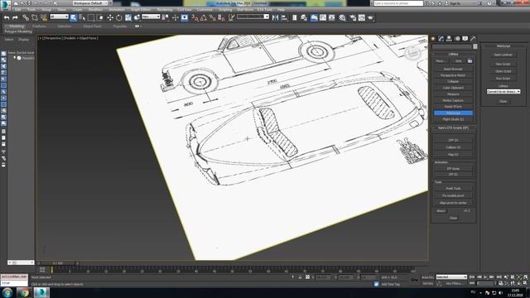This screenshot has width=530, height=298.
Task: Click the Redo arrow icon
Action: click(15, 17)
